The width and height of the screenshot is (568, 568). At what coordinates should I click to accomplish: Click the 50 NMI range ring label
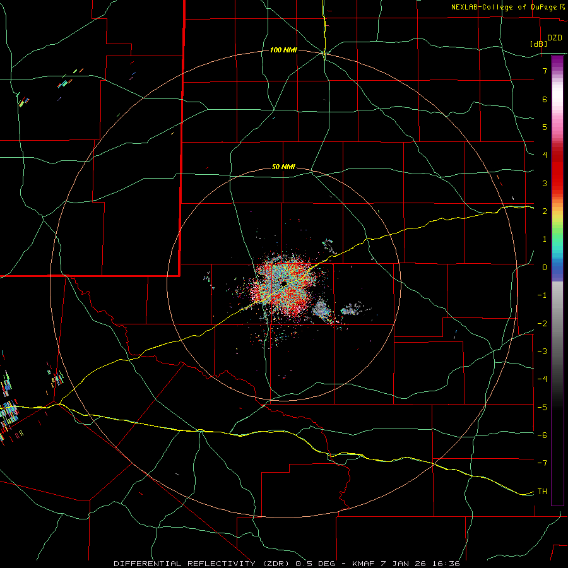click(283, 167)
